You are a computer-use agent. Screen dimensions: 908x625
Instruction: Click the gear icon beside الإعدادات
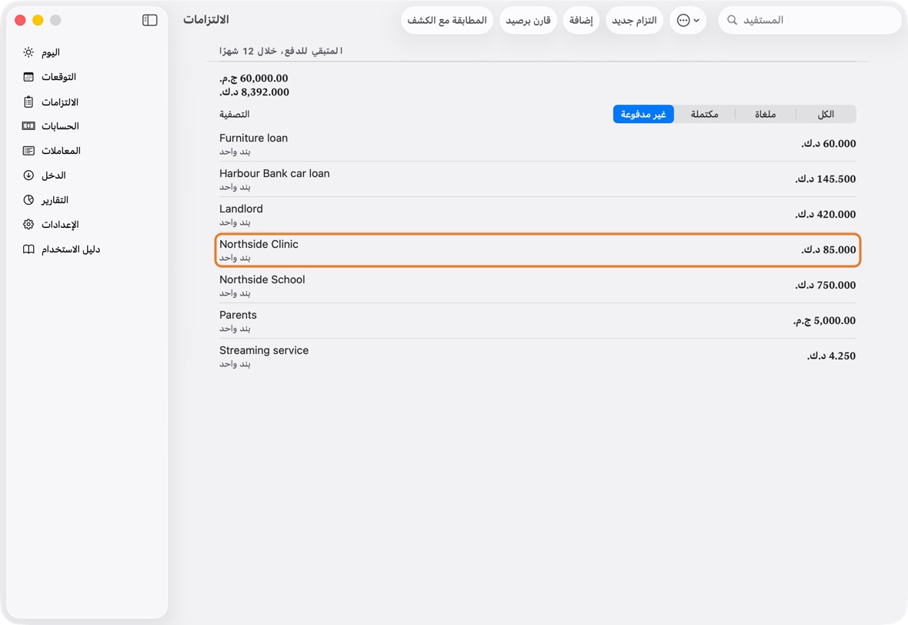tap(28, 225)
